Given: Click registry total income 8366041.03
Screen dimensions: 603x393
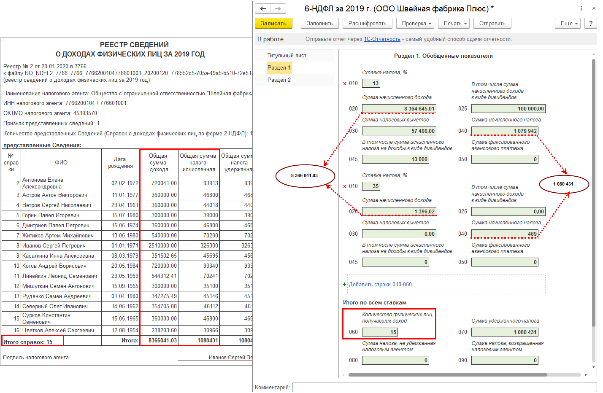Looking at the screenshot, I should coord(162,340).
